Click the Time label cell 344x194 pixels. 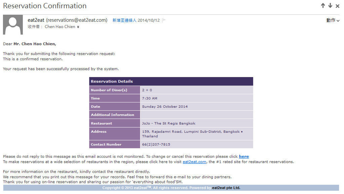click(115, 98)
